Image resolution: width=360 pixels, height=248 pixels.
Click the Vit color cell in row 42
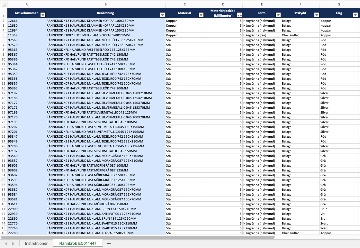pos(338,214)
